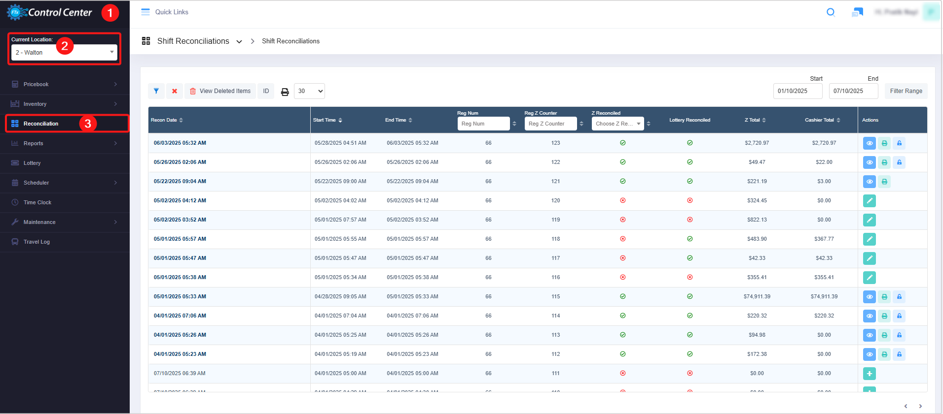The height and width of the screenshot is (414, 943).
Task: View the 05/22/2025 09:04 AM reconciliation details
Action: [869, 182]
